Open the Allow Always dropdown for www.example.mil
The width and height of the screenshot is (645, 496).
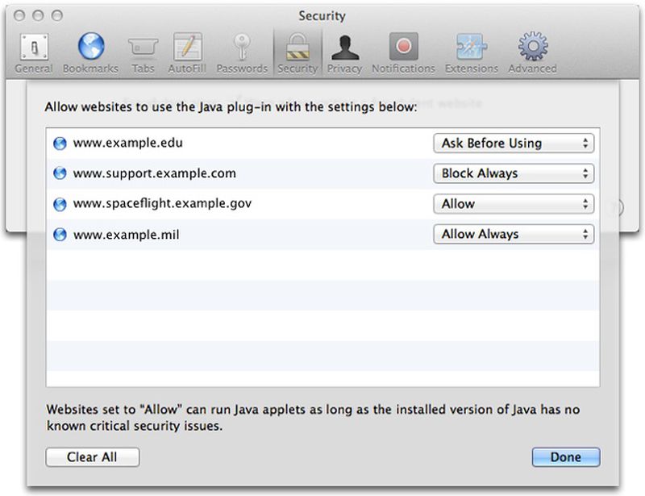[x=514, y=235]
